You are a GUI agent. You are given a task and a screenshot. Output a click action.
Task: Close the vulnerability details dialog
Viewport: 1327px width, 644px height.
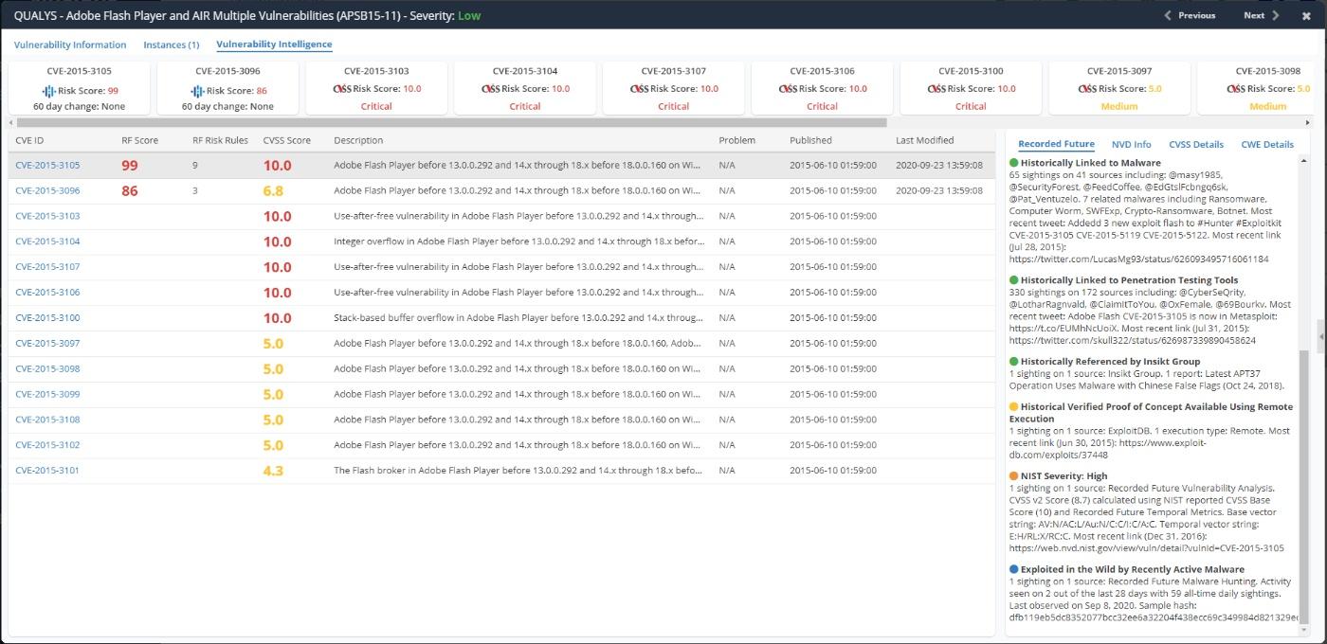coord(1306,16)
